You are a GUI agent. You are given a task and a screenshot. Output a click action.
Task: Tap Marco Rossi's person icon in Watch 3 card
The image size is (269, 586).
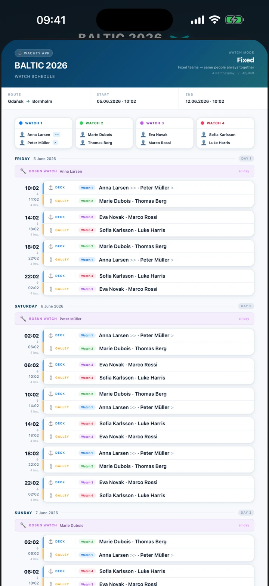[x=143, y=143]
